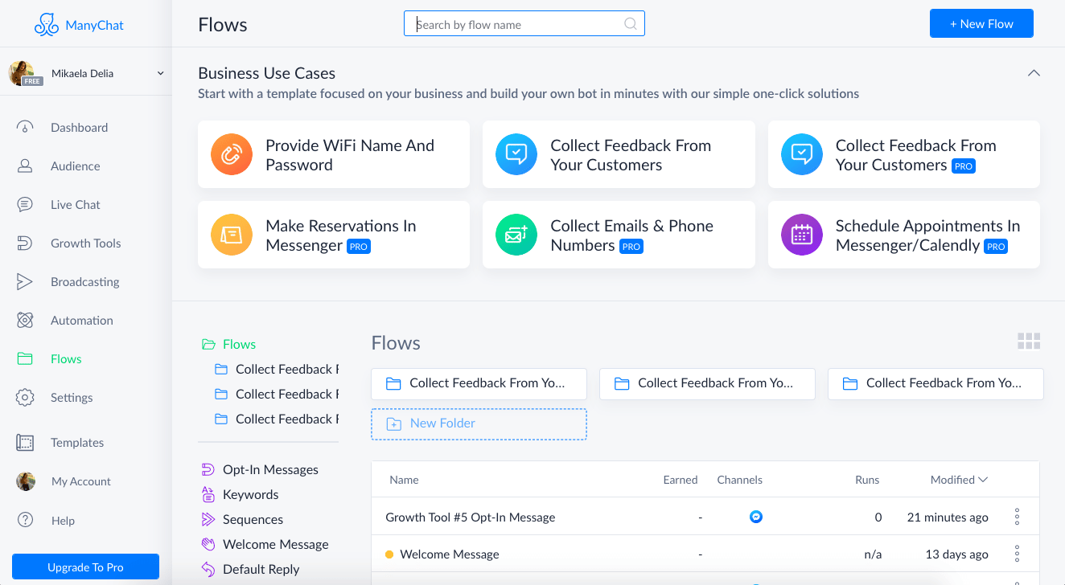Click the Default Reply icon

(208, 569)
